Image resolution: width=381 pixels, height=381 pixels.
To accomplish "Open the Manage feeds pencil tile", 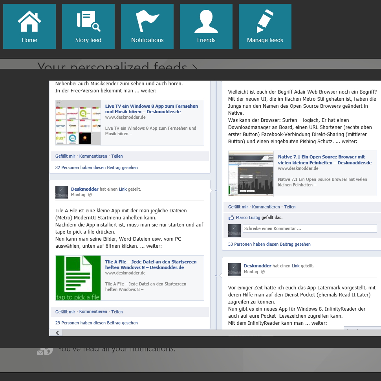I will tap(265, 26).
